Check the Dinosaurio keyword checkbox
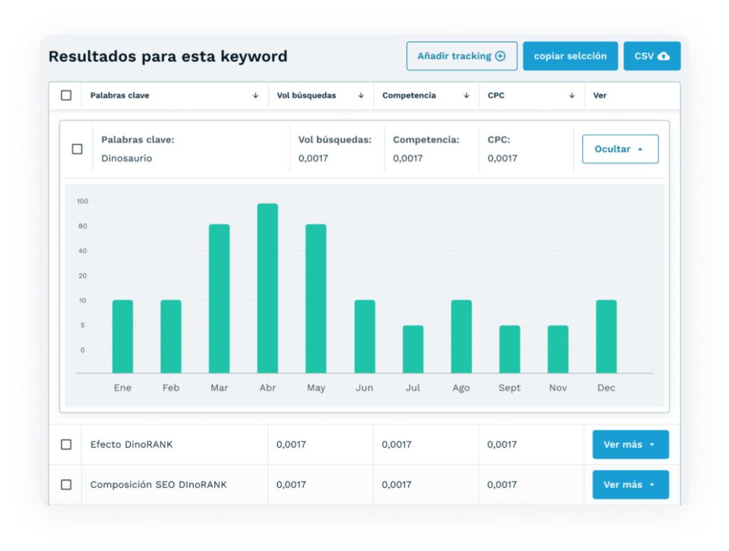Screen dimensions: 729x551 (77, 149)
